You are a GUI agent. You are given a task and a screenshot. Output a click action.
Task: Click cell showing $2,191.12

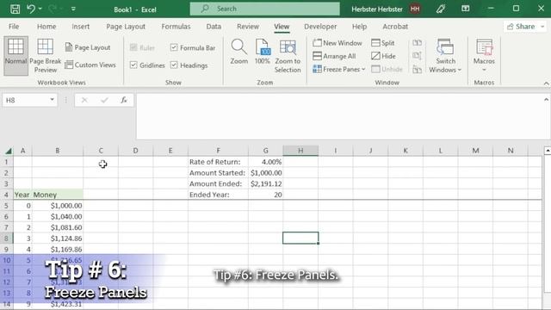tap(265, 183)
